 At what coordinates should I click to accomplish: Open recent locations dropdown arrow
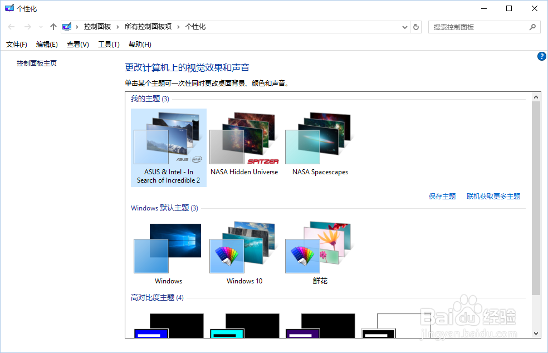pyautogui.click(x=41, y=27)
